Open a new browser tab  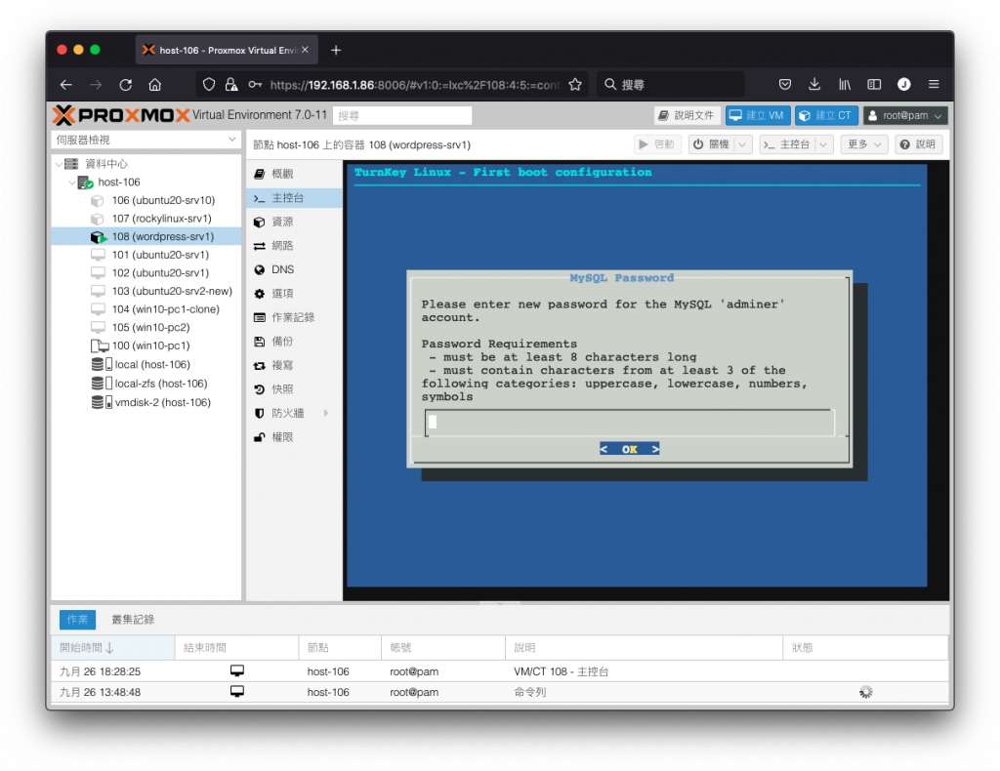(336, 51)
